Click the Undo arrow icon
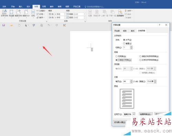 coord(49,25)
